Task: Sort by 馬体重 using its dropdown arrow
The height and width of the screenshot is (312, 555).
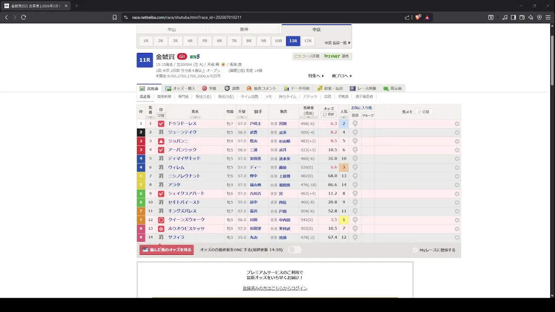Action: pyautogui.click(x=308, y=117)
